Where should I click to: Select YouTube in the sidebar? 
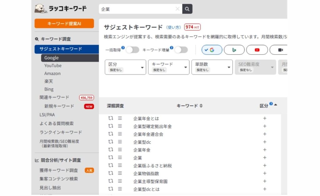pyautogui.click(x=53, y=66)
